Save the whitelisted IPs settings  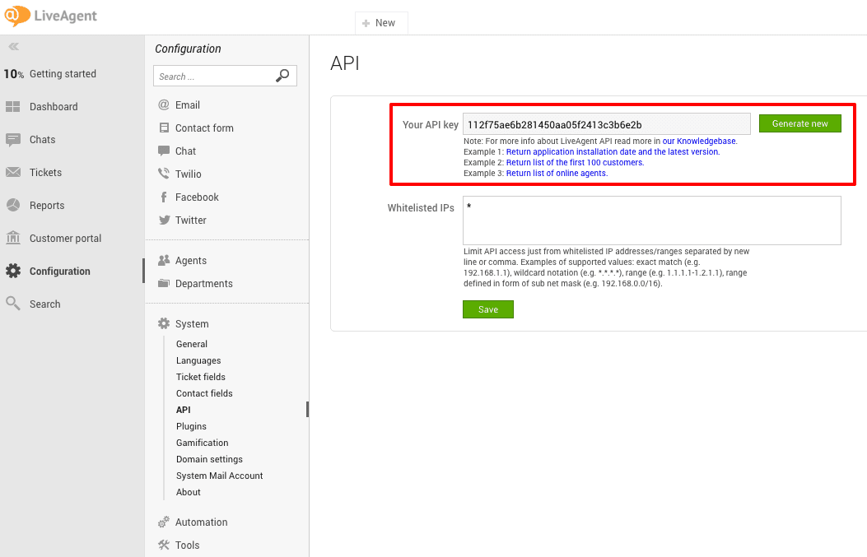click(x=487, y=309)
